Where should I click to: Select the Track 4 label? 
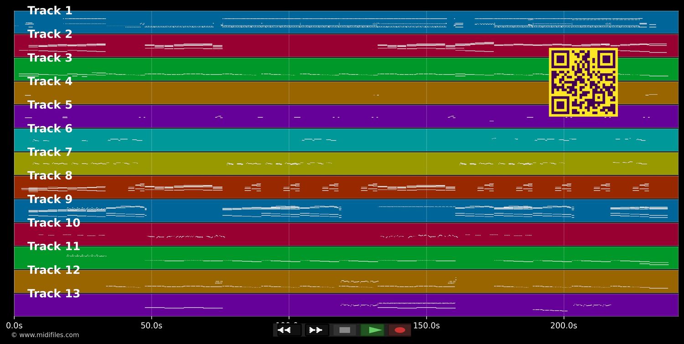click(x=50, y=82)
